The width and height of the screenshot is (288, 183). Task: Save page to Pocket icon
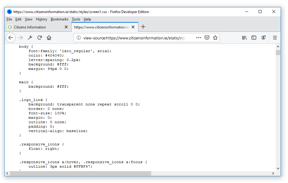(x=207, y=38)
